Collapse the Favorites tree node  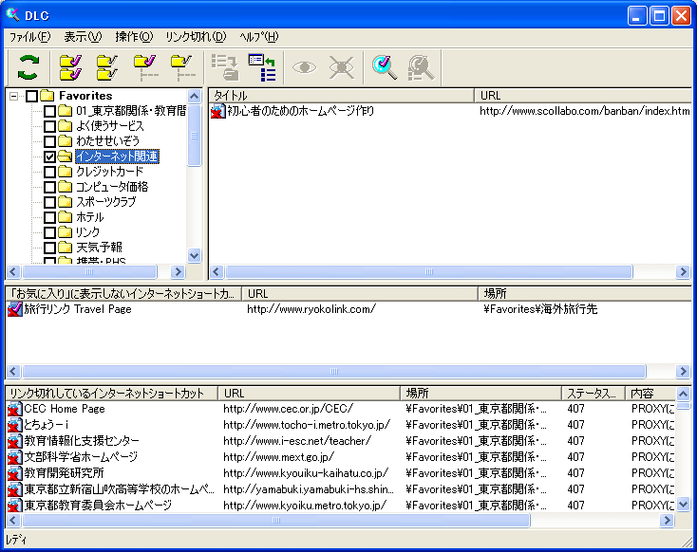tap(14, 96)
